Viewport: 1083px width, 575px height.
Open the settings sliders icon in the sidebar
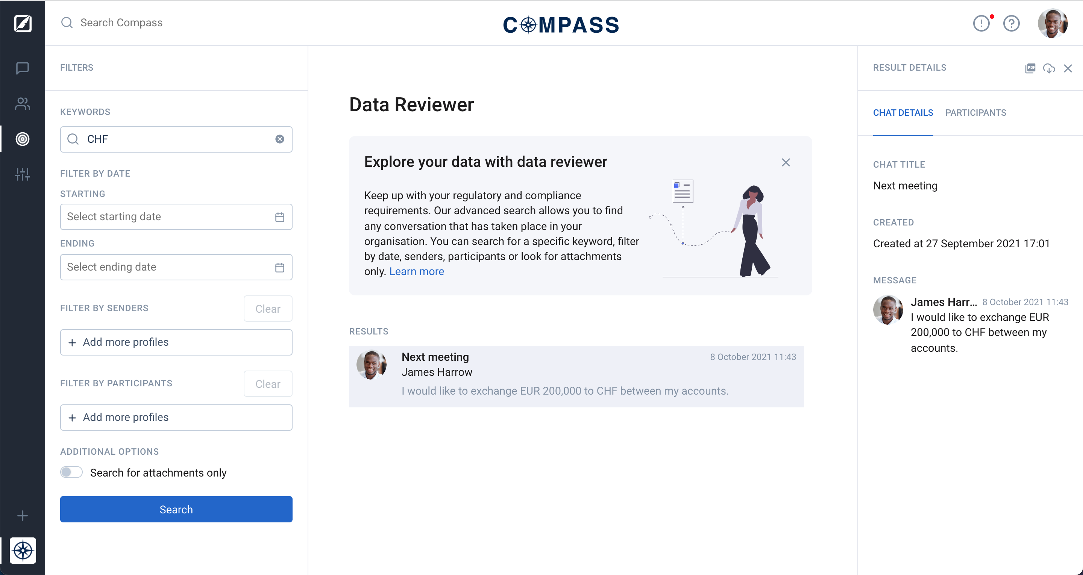pyautogui.click(x=22, y=174)
